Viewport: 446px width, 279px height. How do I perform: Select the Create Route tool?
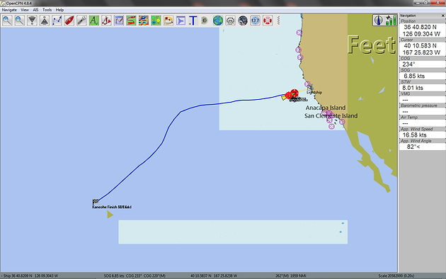tap(57, 21)
